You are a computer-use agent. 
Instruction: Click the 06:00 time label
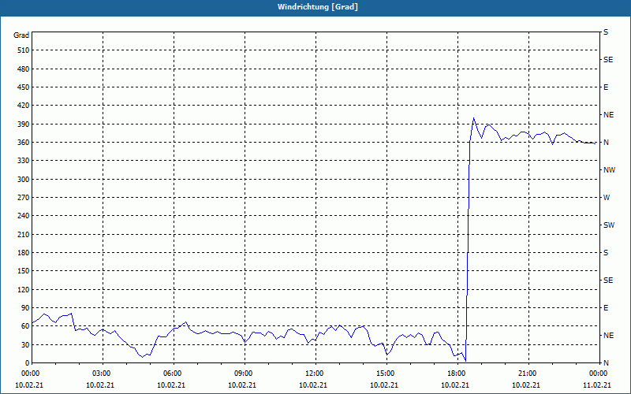pos(171,374)
